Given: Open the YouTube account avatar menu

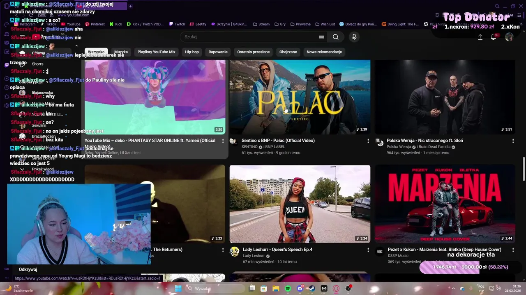Looking at the screenshot, I should click(509, 37).
